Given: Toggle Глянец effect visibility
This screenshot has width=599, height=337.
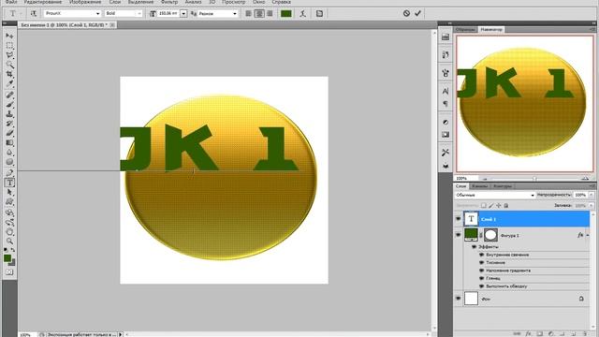Looking at the screenshot, I should pyautogui.click(x=481, y=278).
